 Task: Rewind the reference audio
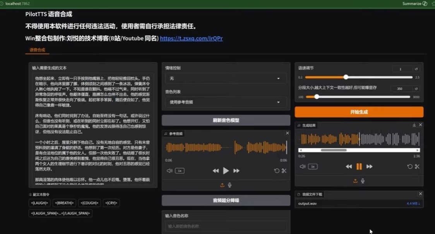(x=216, y=171)
